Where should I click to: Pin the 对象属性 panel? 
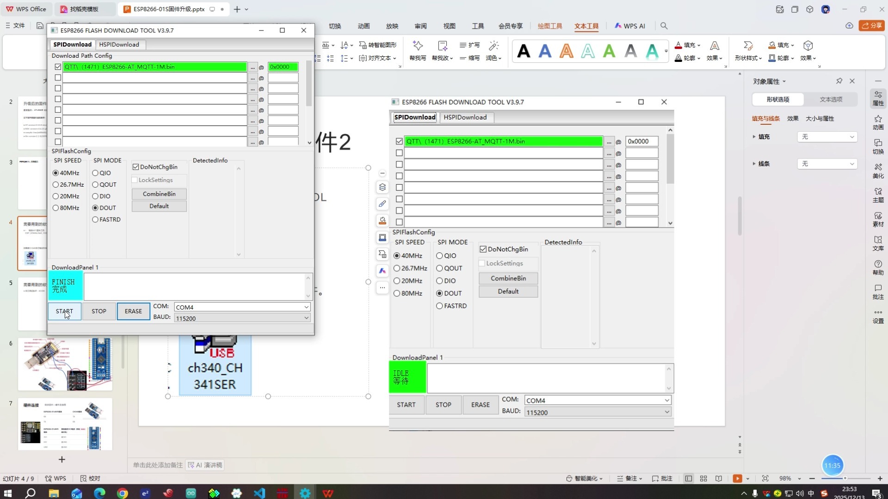point(839,81)
